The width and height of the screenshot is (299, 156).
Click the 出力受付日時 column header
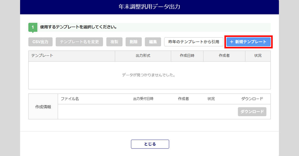coord(143,99)
